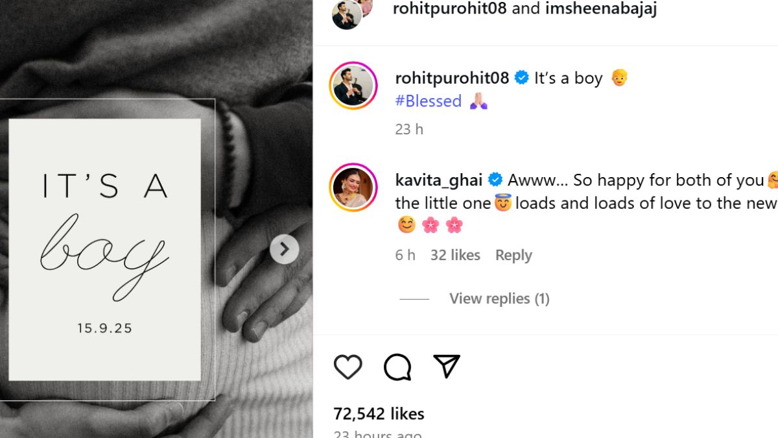Image resolution: width=778 pixels, height=438 pixels.
Task: Click verified badge next to kavita_ghai
Action: point(495,179)
